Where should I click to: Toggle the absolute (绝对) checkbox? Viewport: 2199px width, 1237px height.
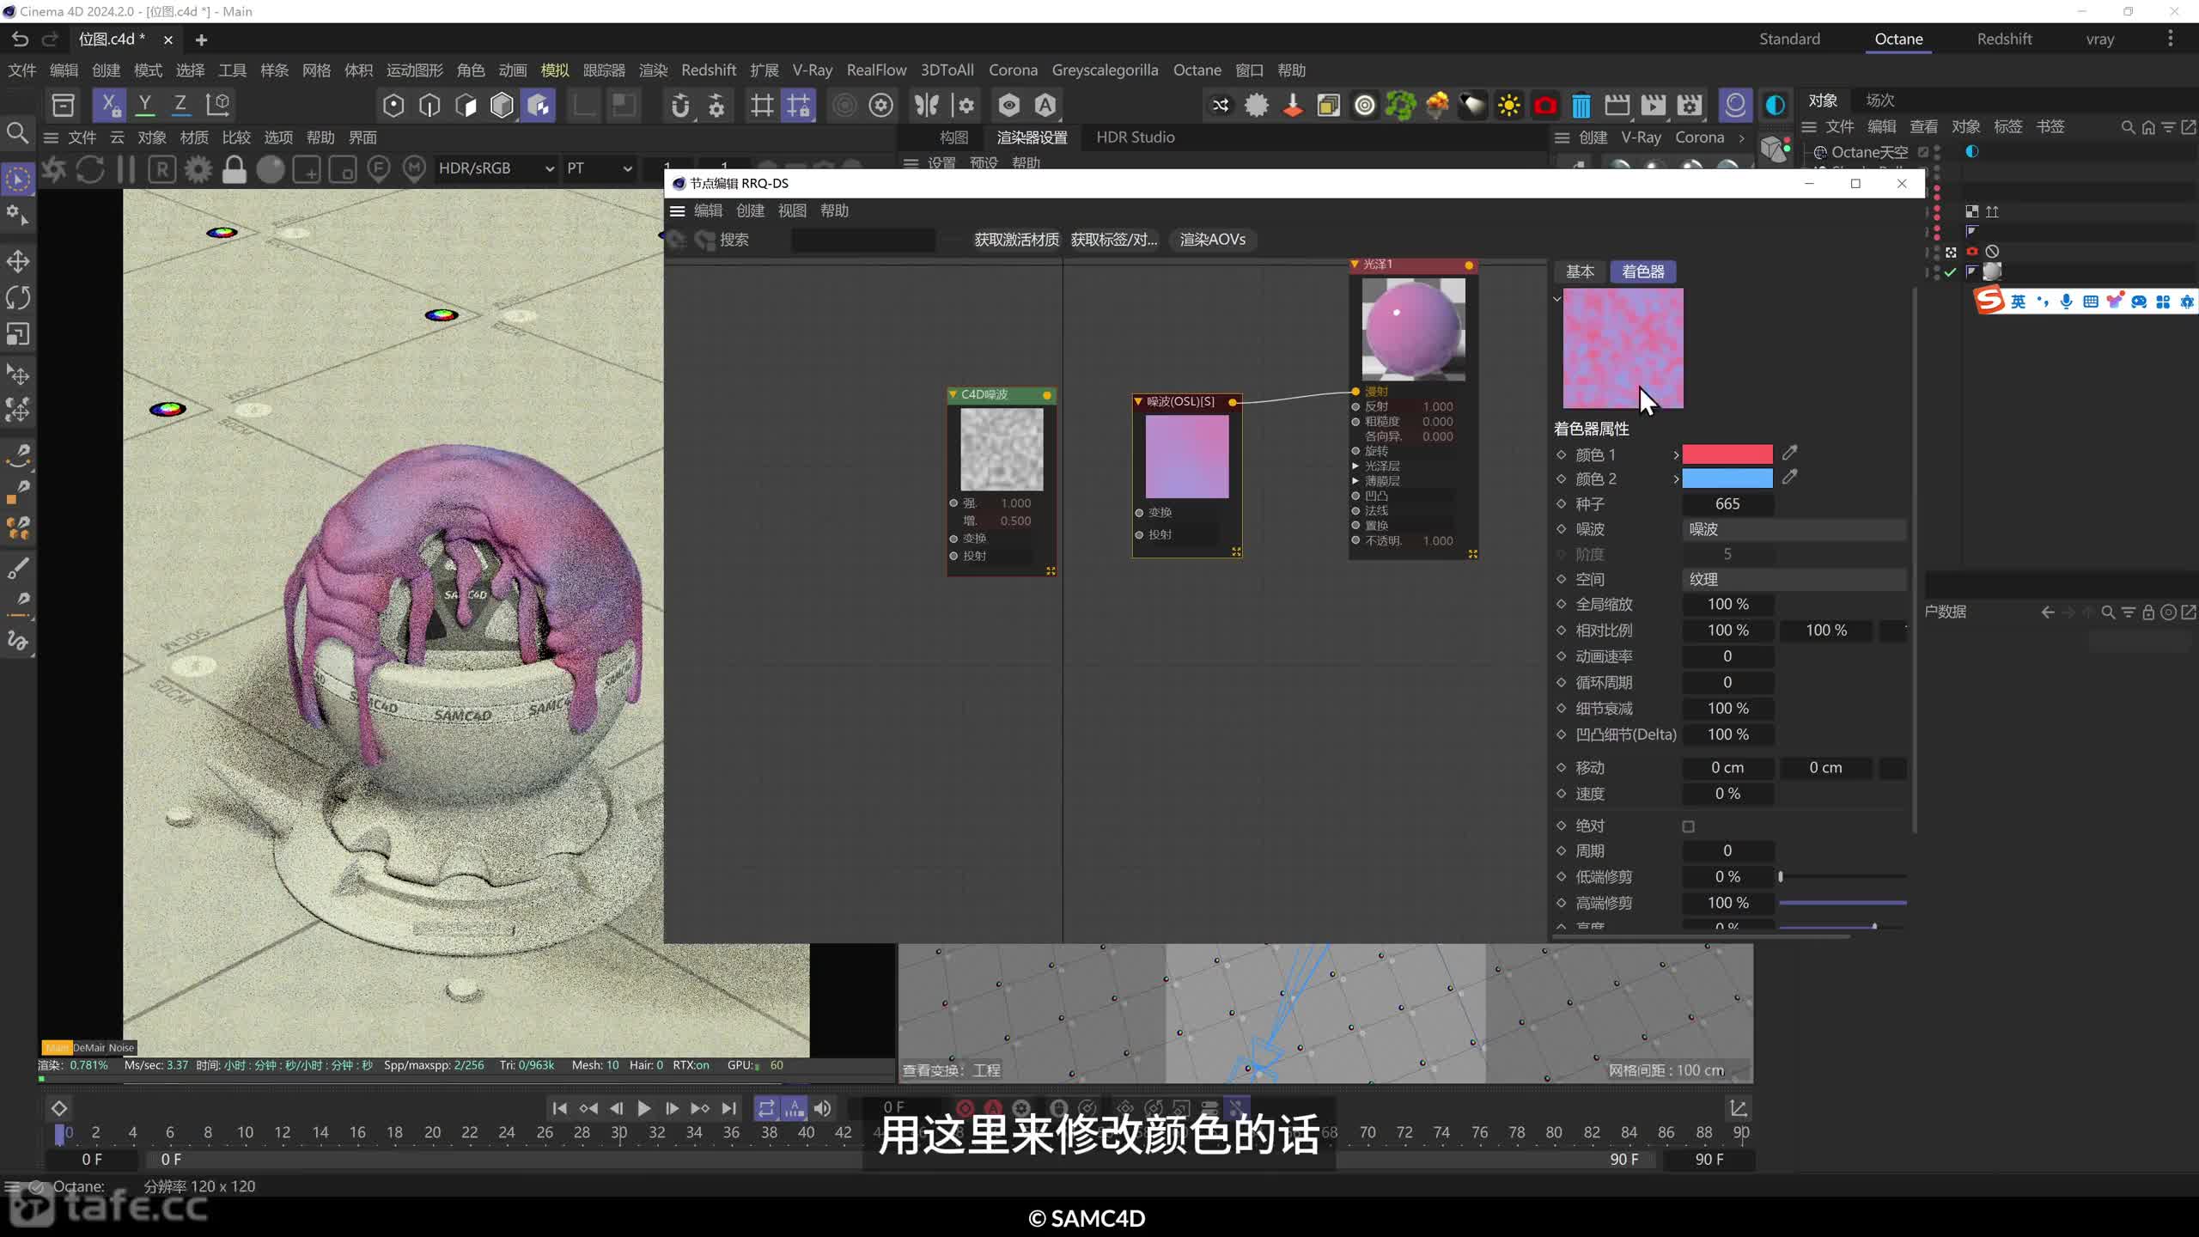pos(1688,826)
